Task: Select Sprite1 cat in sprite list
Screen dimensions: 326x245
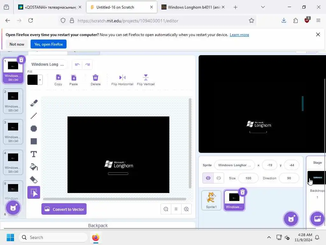Action: [x=211, y=200]
